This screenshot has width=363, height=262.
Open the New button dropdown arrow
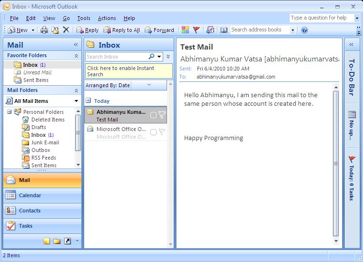tap(33, 30)
